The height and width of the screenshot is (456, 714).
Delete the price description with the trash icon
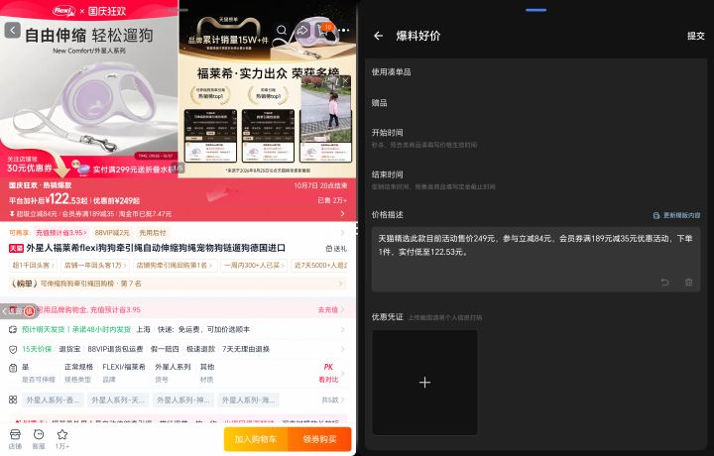pos(689,283)
